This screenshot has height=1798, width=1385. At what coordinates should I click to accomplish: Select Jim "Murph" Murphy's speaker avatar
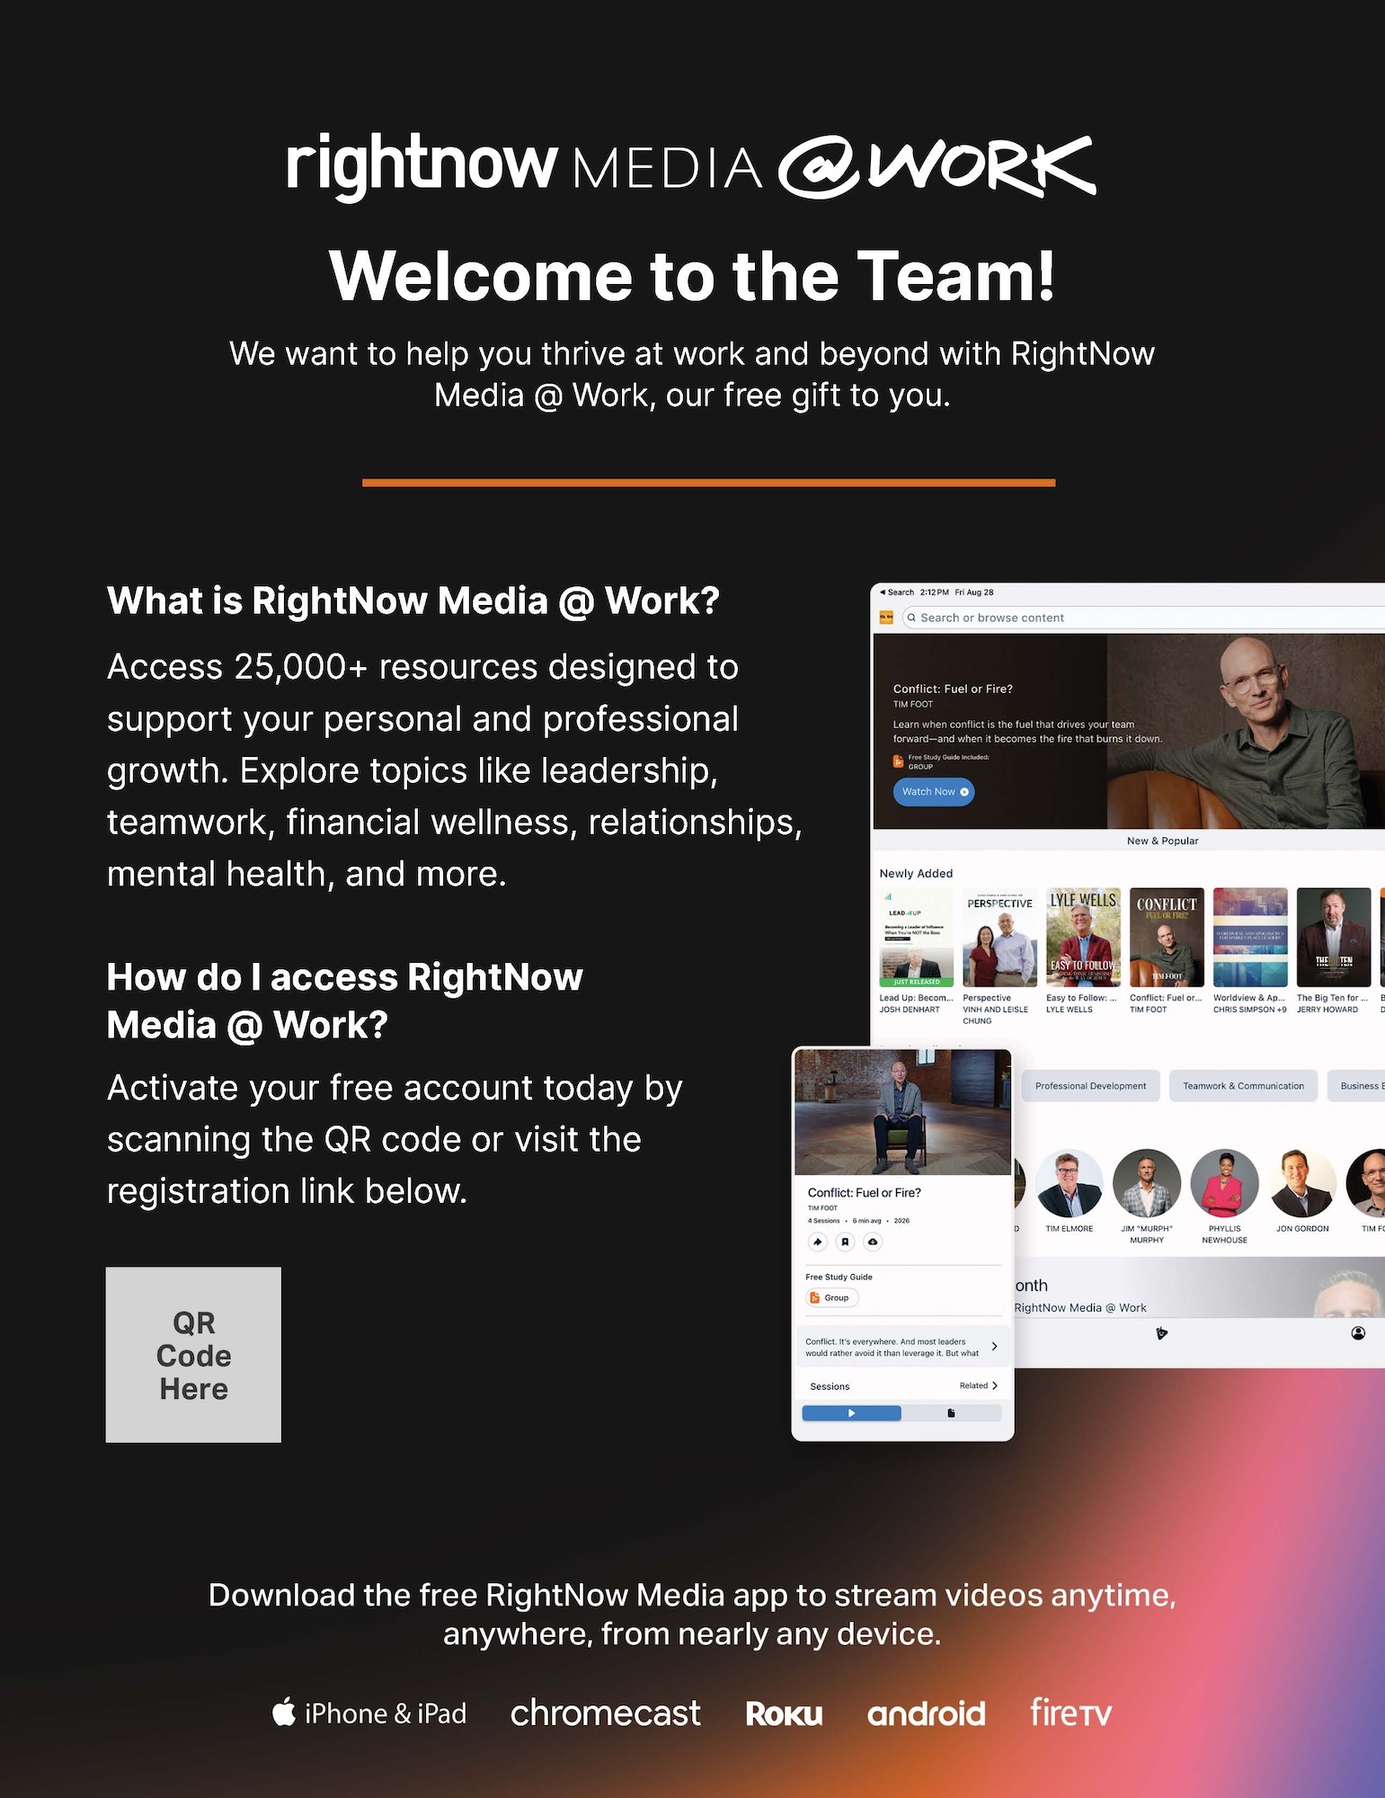tap(1147, 1183)
